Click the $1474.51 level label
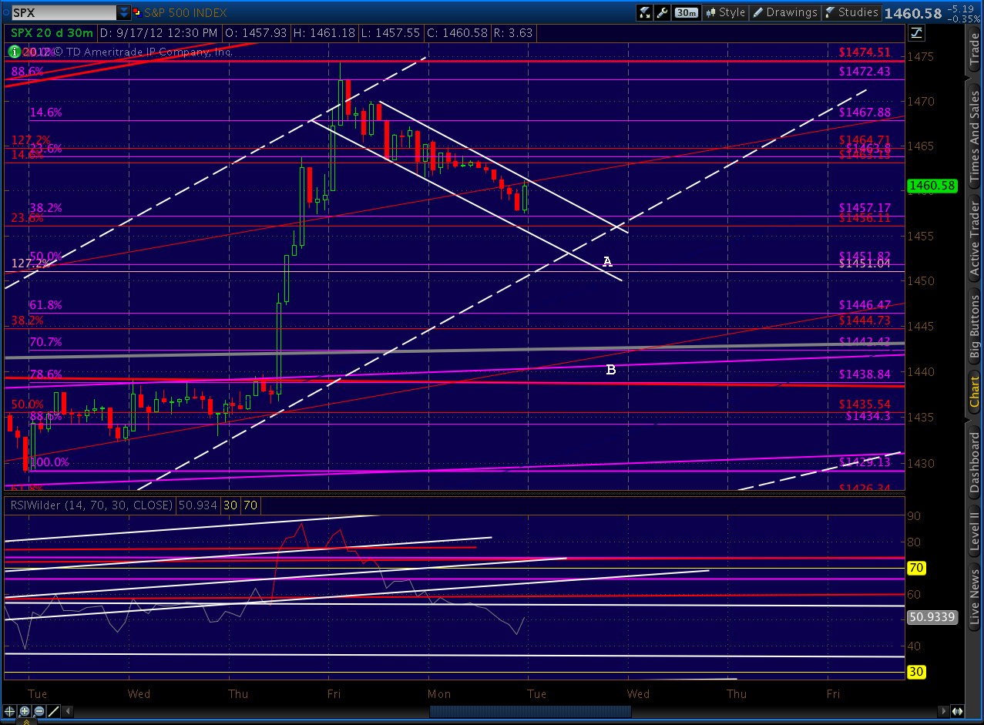 865,52
